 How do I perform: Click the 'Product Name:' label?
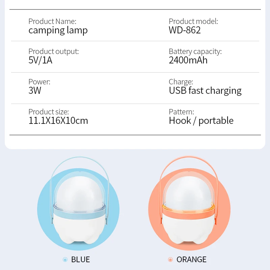[x=52, y=21]
